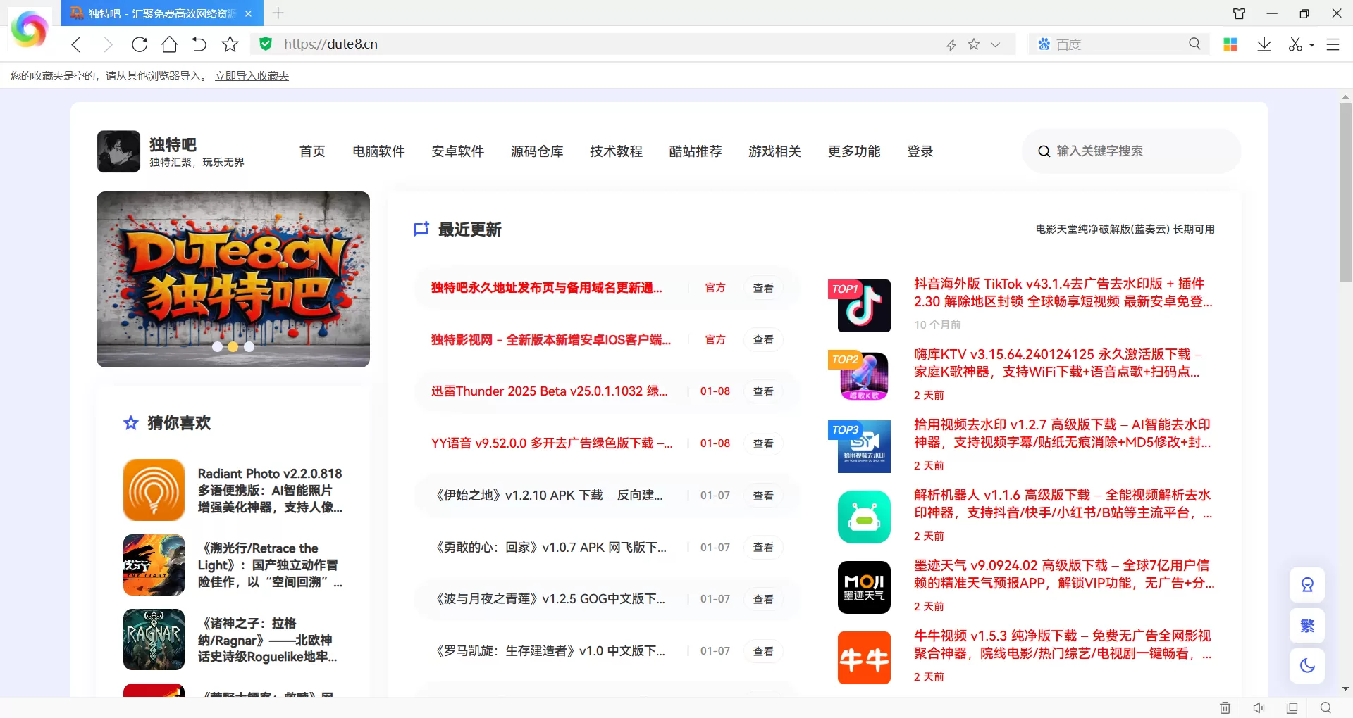Open the address bar dropdown arrow
Screen dimensions: 1353x718
click(995, 44)
